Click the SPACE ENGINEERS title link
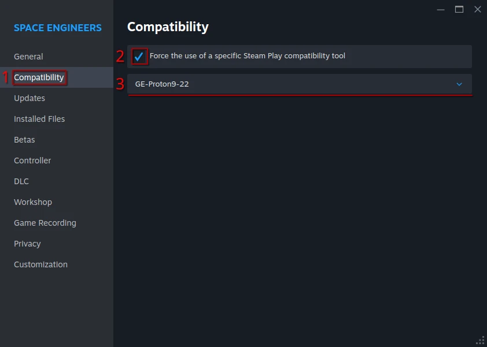This screenshot has width=487, height=347. (57, 28)
